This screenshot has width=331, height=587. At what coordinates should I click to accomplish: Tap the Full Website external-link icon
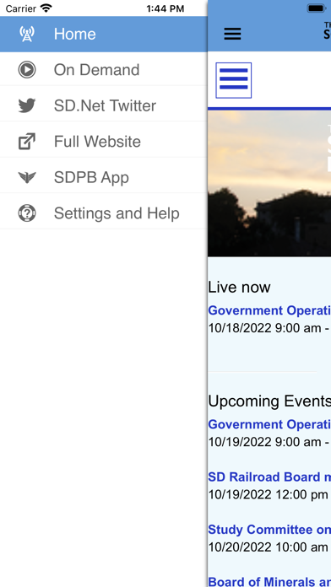(27, 142)
